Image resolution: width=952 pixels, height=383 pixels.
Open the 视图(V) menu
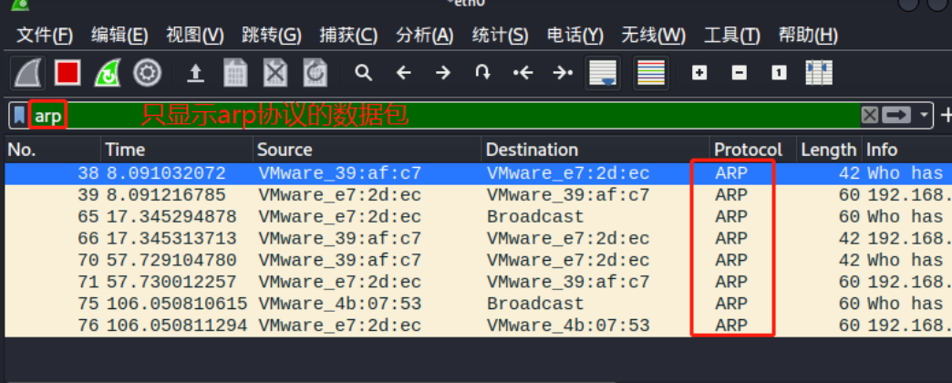click(x=195, y=36)
